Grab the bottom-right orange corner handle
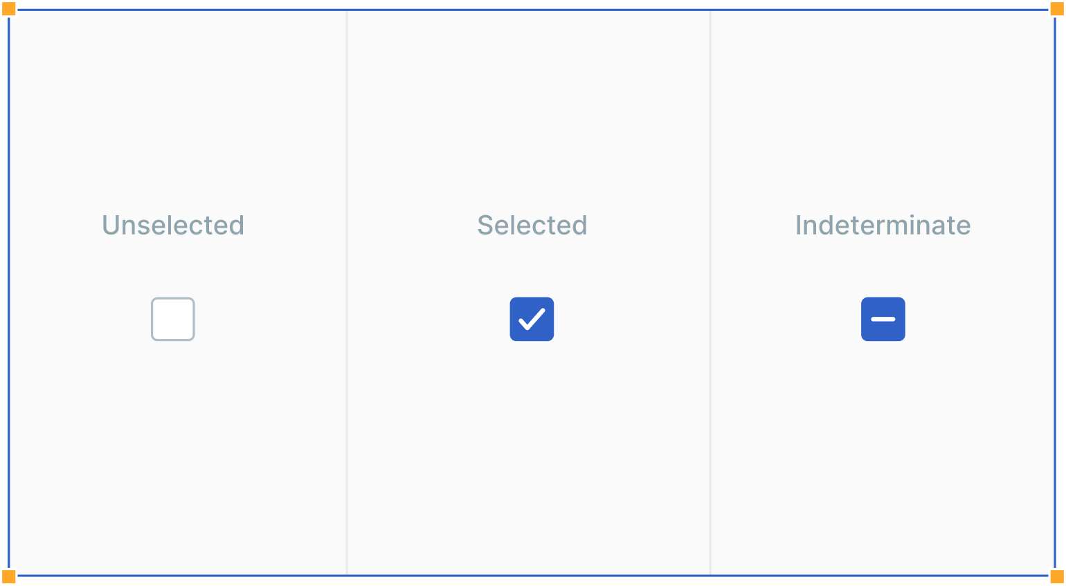This screenshot has height=586, width=1066. click(x=1057, y=576)
